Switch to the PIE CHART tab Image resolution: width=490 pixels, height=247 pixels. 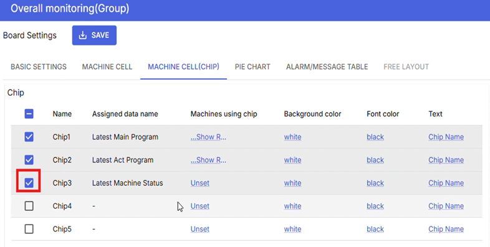(x=252, y=67)
